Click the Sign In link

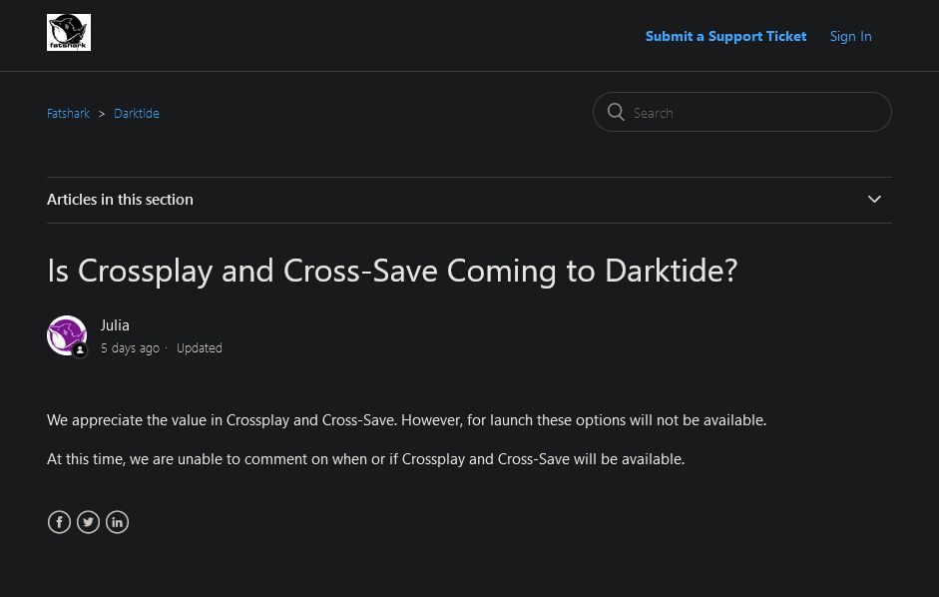(850, 36)
